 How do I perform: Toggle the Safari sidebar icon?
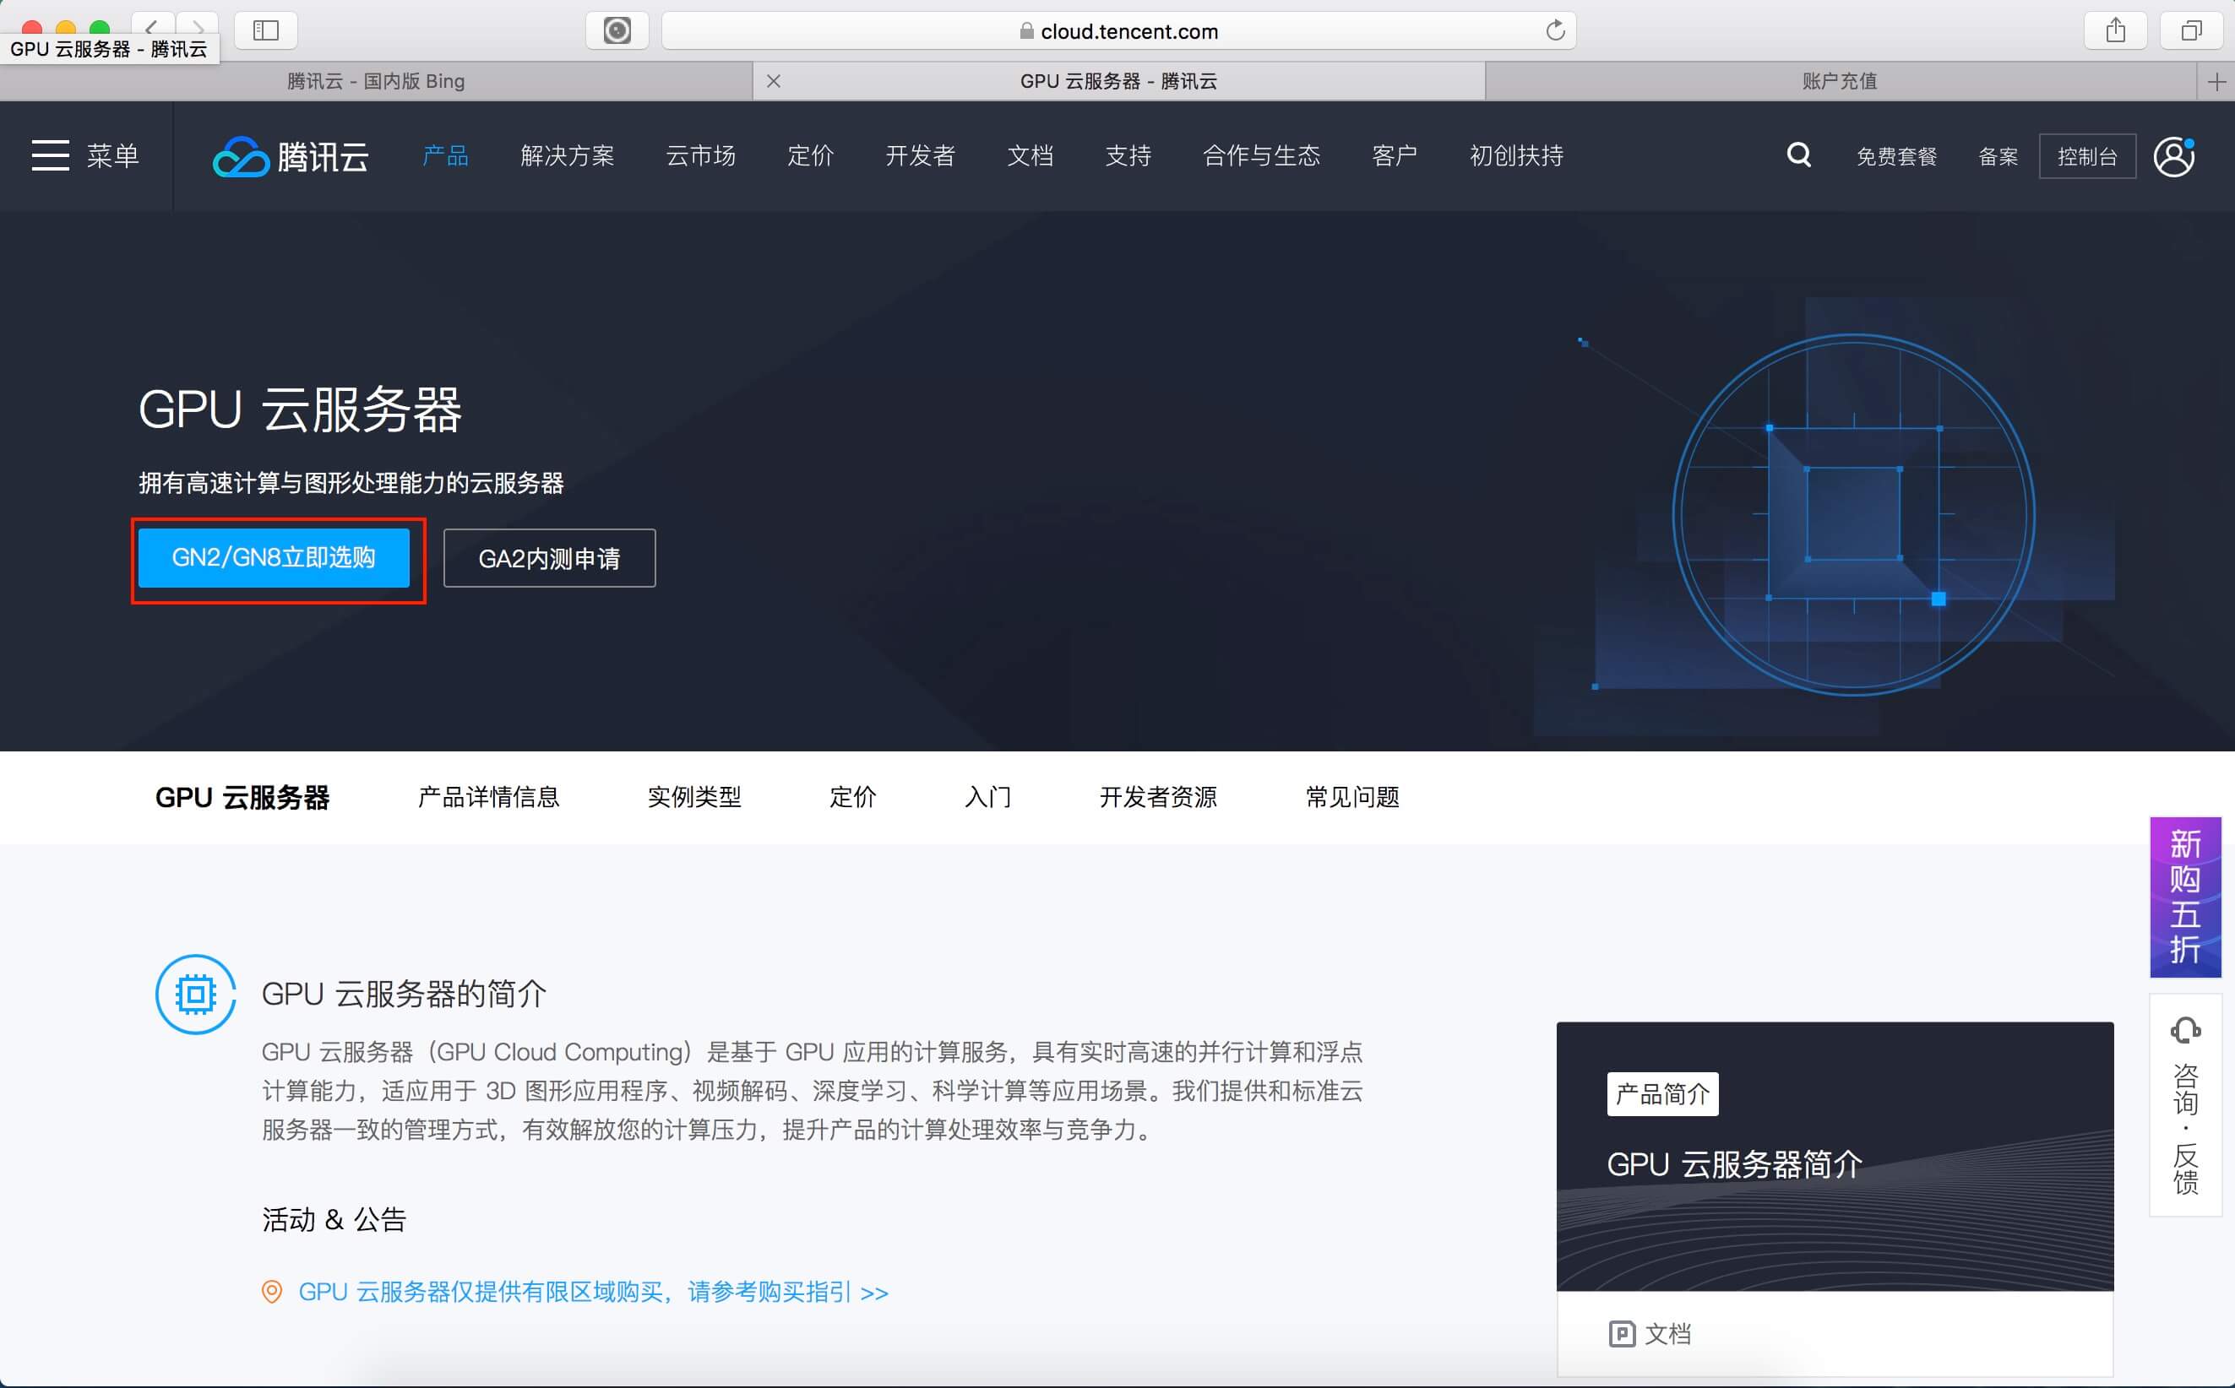pyautogui.click(x=265, y=30)
